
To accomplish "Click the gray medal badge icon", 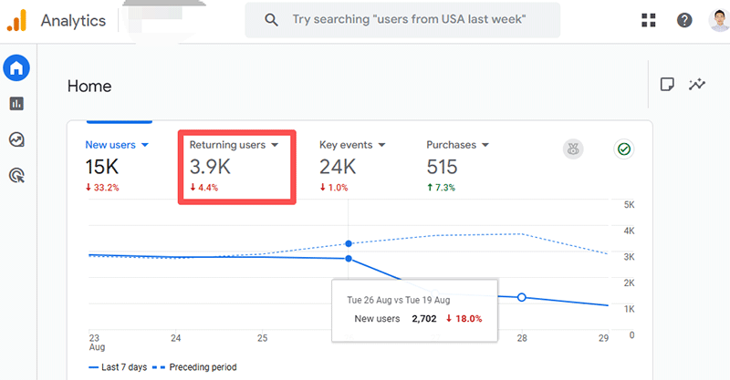I will 574,149.
